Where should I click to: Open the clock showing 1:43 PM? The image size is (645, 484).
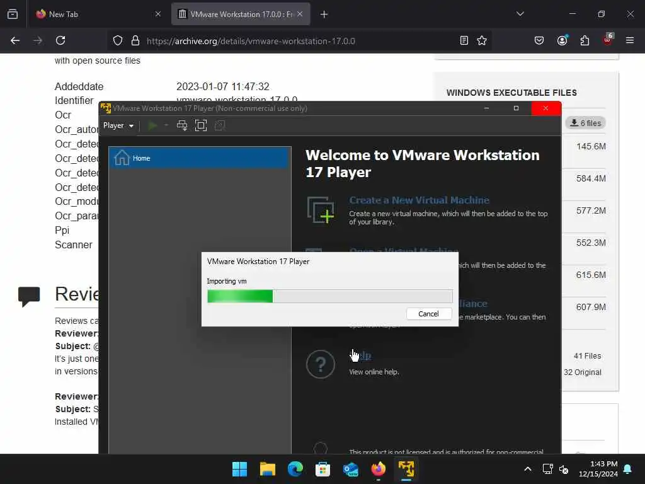pos(598,469)
